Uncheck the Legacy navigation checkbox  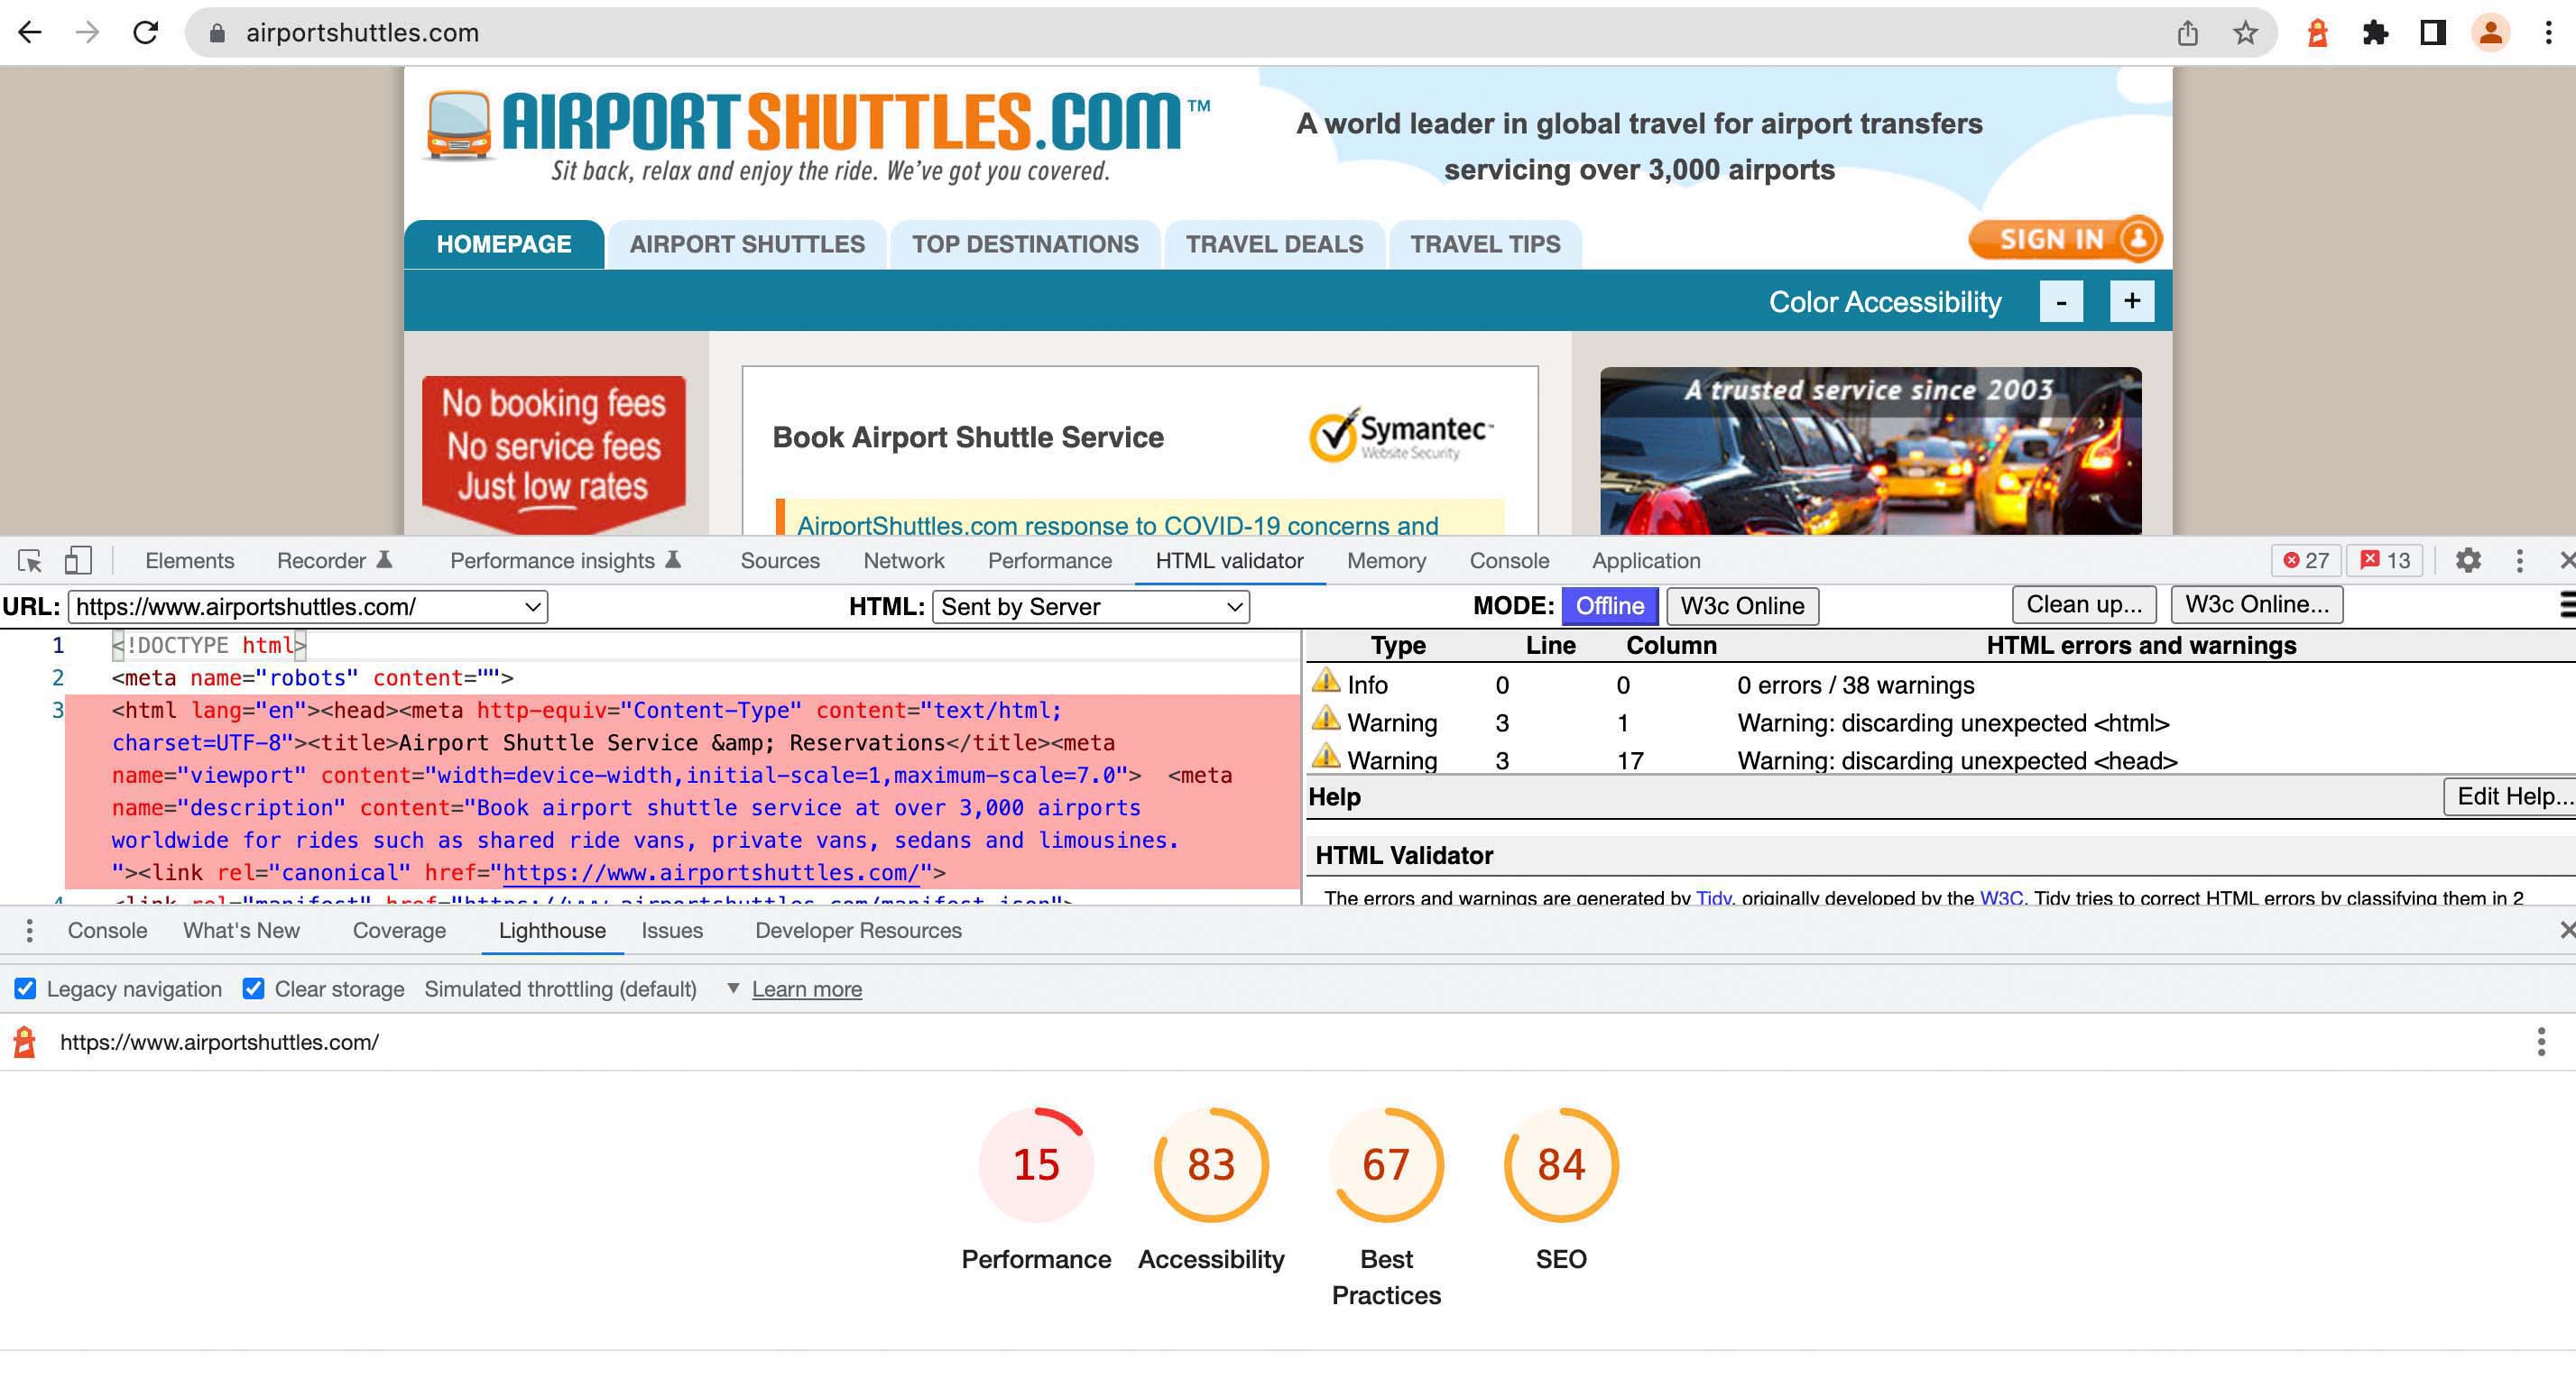tap(25, 988)
